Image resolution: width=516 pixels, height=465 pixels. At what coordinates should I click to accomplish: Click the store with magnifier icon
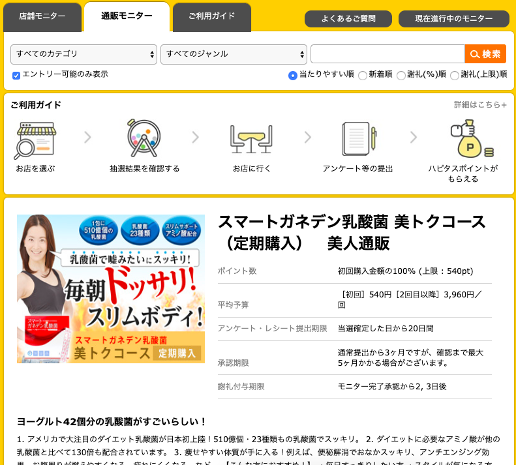pyautogui.click(x=35, y=139)
